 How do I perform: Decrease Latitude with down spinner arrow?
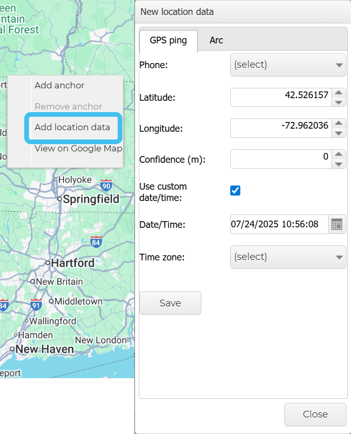338,102
